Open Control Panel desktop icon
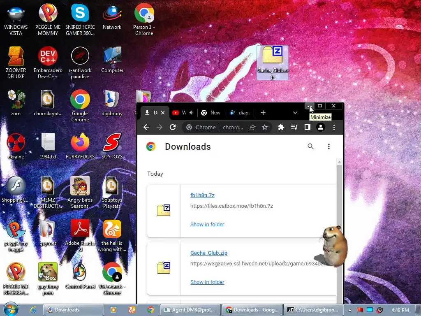The image size is (421, 316). click(80, 276)
